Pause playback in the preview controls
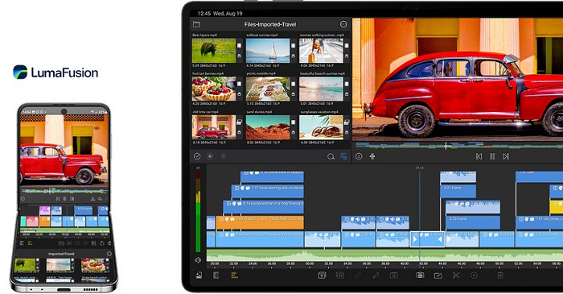Screen dimensions: 563x294 pos(492,156)
